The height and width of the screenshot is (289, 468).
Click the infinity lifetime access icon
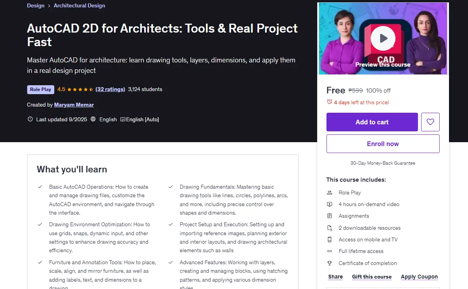pyautogui.click(x=330, y=251)
